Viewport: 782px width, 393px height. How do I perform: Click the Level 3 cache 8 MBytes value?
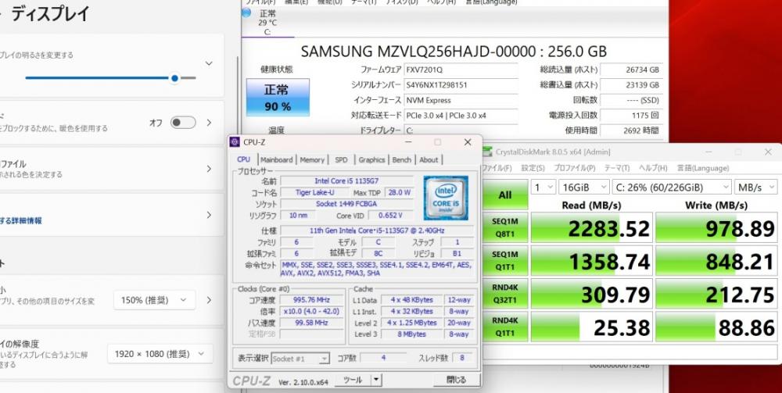coord(412,334)
